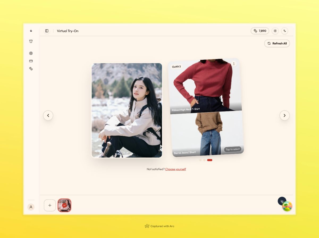Open the 7,890 credits balance pill
This screenshot has width=319, height=238.
(x=260, y=31)
